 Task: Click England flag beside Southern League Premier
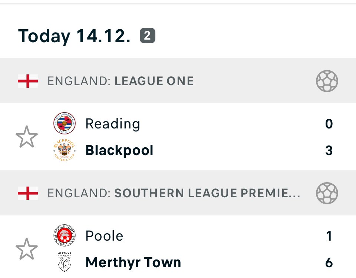click(28, 193)
